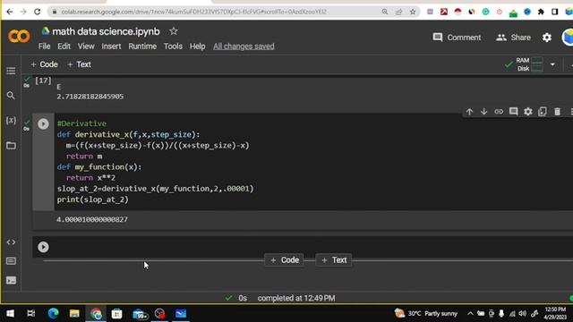The height and width of the screenshot is (322, 573).
Task: Mirror cell in tab
Action: pyautogui.click(x=543, y=112)
